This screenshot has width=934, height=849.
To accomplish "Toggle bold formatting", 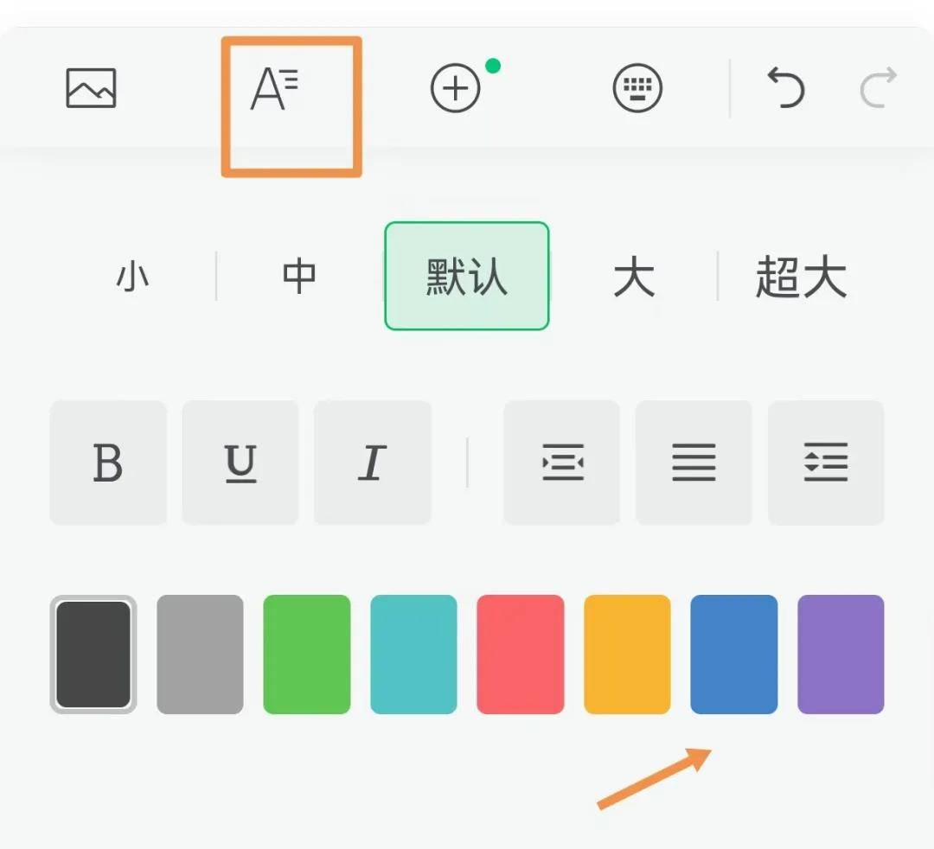I will point(108,463).
